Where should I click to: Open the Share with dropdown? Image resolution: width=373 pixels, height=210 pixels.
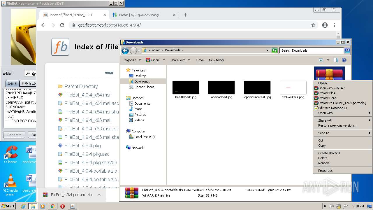pyautogui.click(x=180, y=60)
